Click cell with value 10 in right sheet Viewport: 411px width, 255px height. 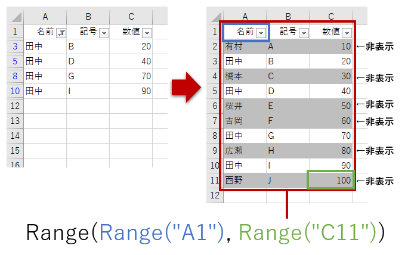[x=331, y=46]
